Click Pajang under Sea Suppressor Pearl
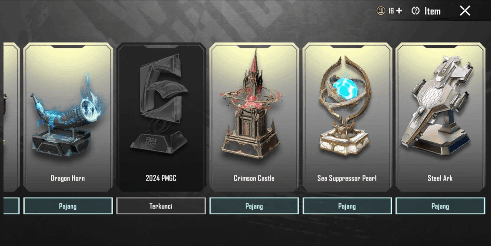 [347, 206]
